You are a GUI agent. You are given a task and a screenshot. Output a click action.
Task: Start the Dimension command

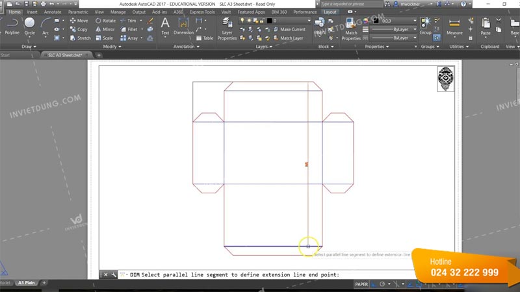tap(183, 27)
